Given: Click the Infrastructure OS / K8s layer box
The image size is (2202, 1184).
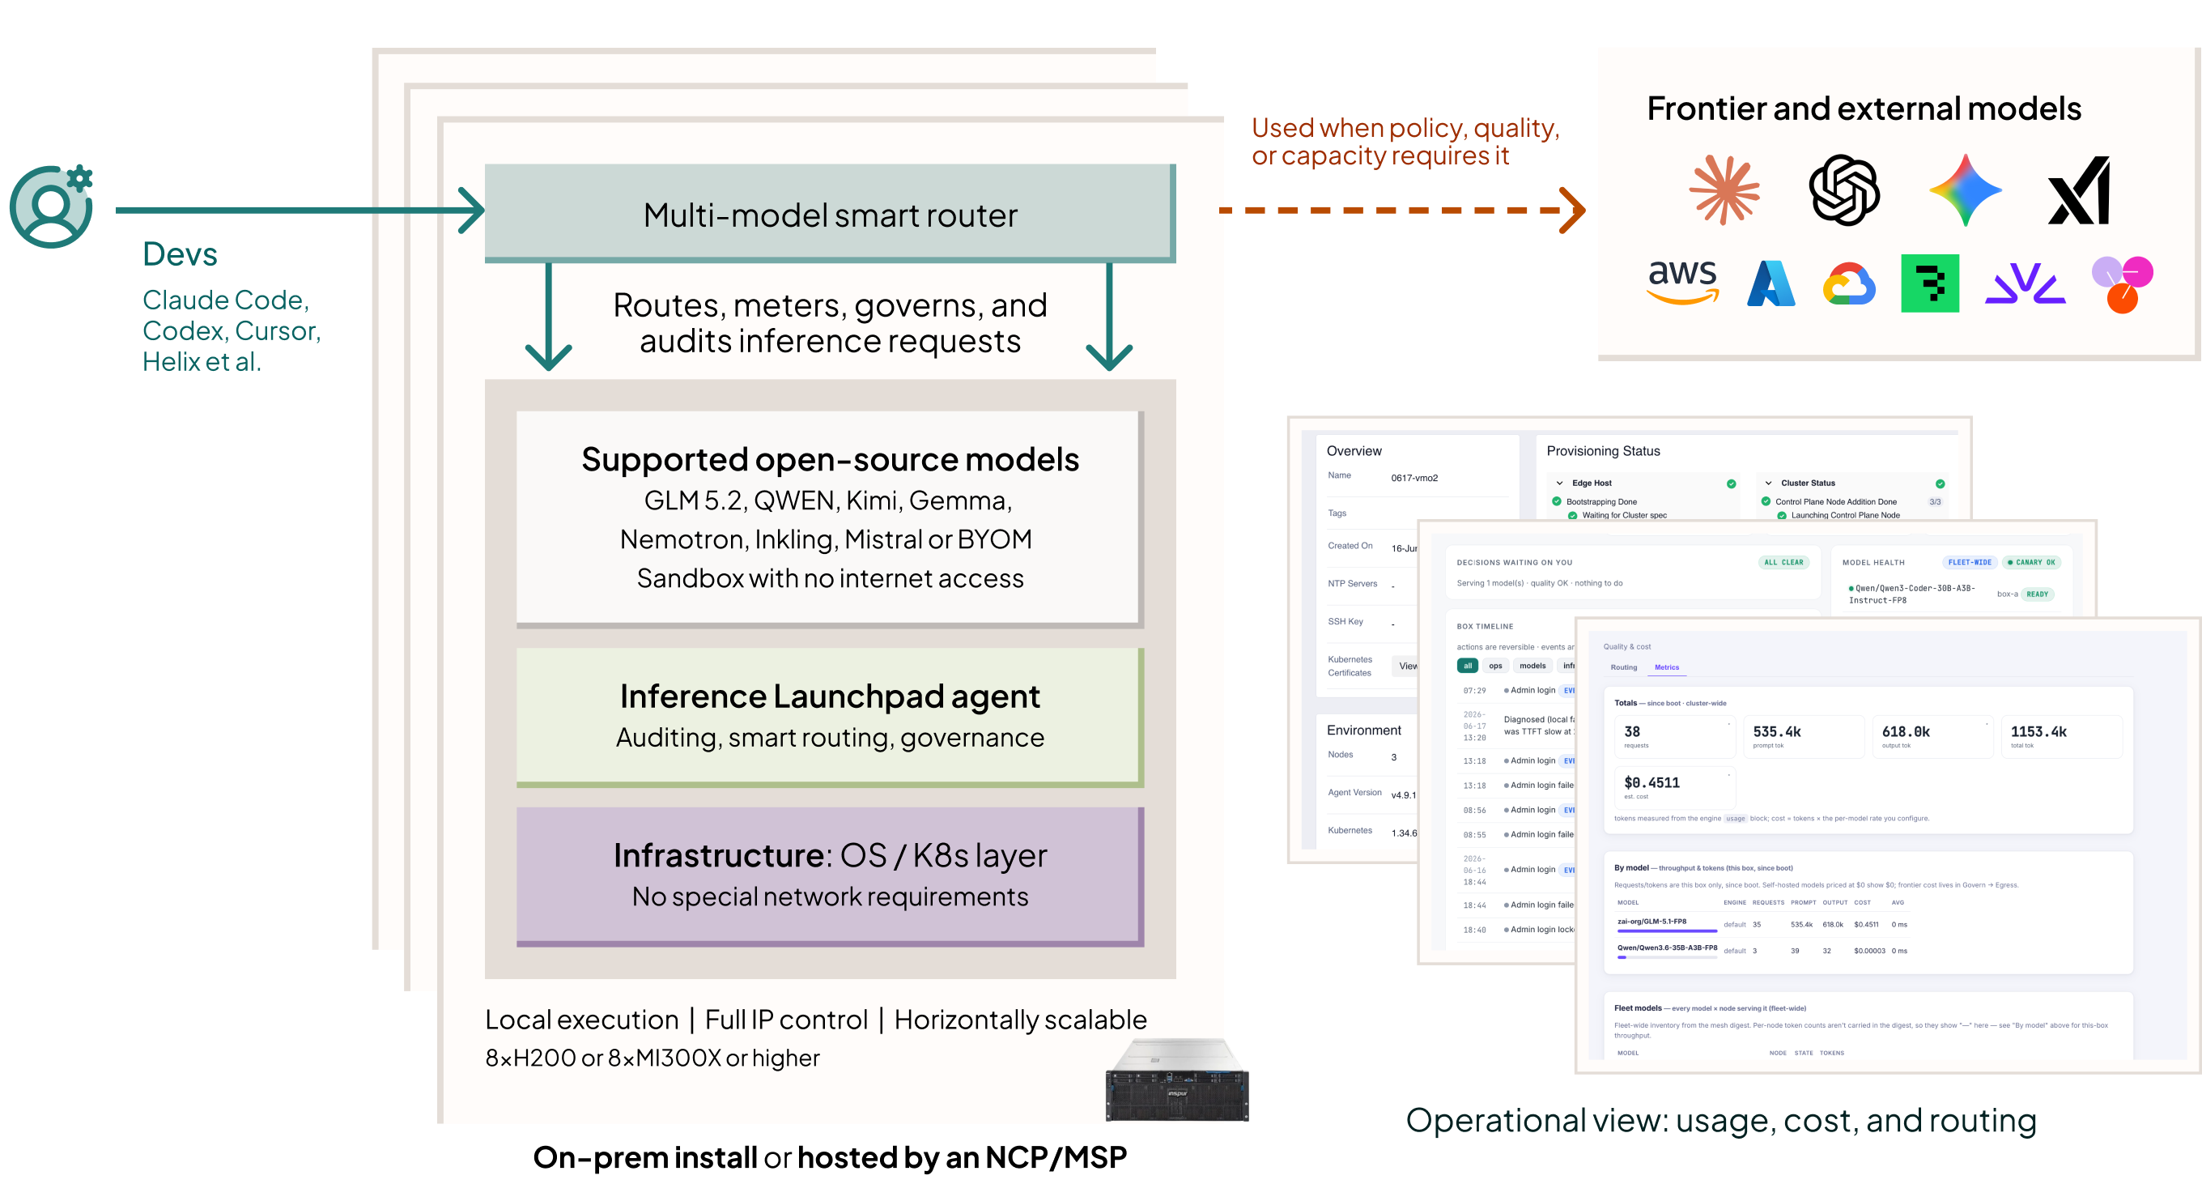Looking at the screenshot, I should pyautogui.click(x=830, y=876).
